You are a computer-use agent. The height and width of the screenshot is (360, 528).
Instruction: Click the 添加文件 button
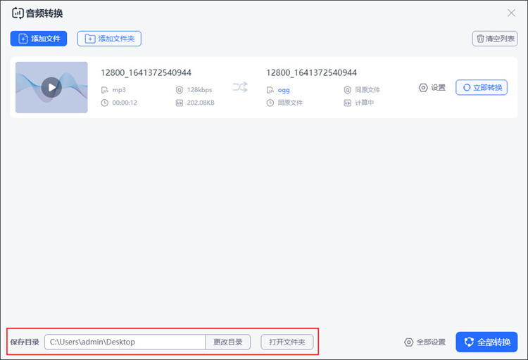click(39, 39)
